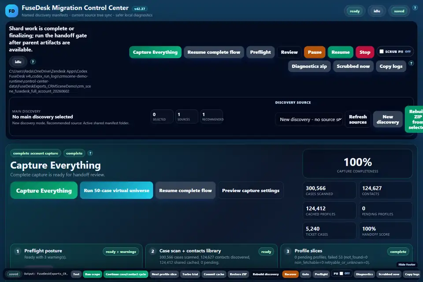
Task: Click Run 50-case virtual universe
Action: 116,190
